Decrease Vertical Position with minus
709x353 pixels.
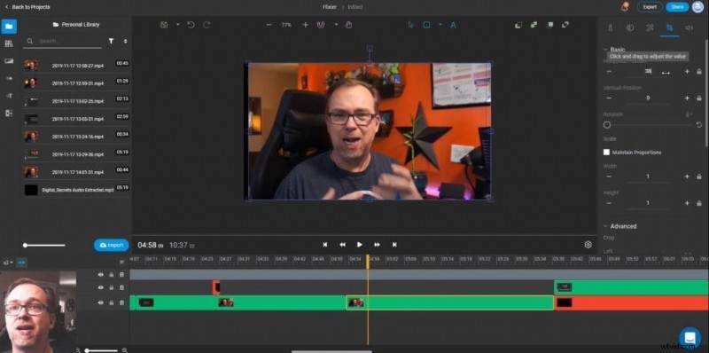[609, 98]
